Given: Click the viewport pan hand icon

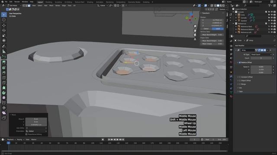Looking at the screenshot, I should click(195, 31).
